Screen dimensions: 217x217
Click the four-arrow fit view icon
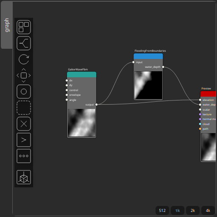click(24, 75)
